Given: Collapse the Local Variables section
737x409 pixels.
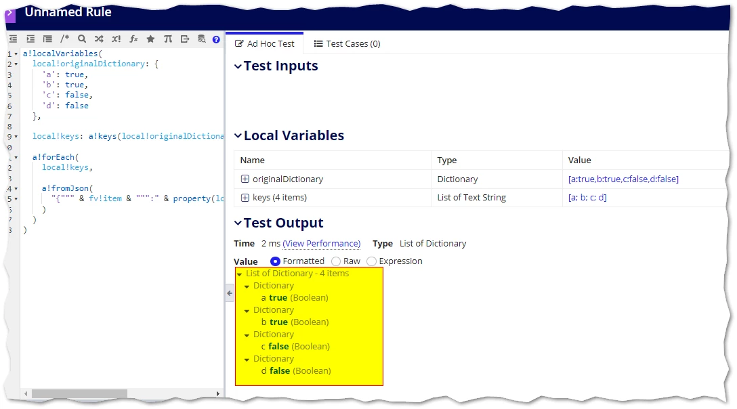Looking at the screenshot, I should coord(238,136).
